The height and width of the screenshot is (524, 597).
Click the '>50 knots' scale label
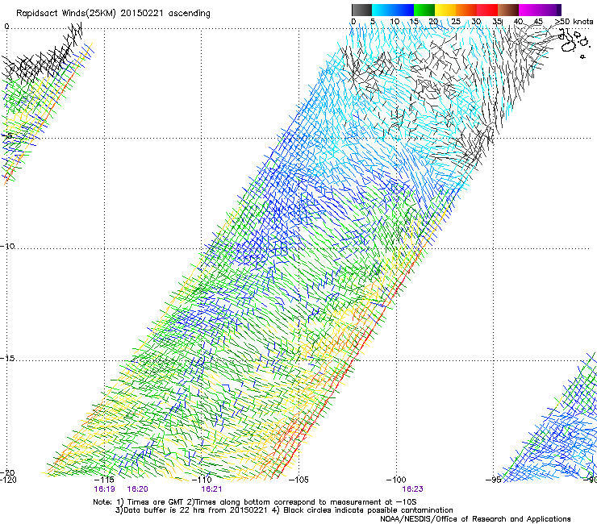pyautogui.click(x=574, y=21)
